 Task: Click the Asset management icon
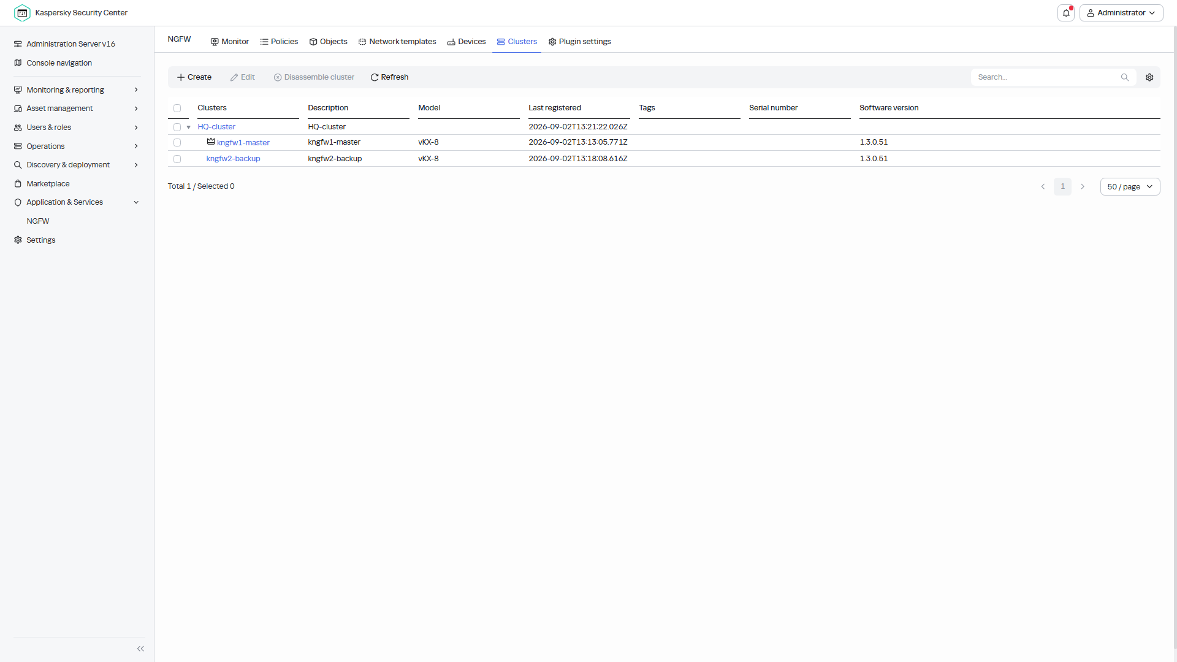tap(18, 108)
